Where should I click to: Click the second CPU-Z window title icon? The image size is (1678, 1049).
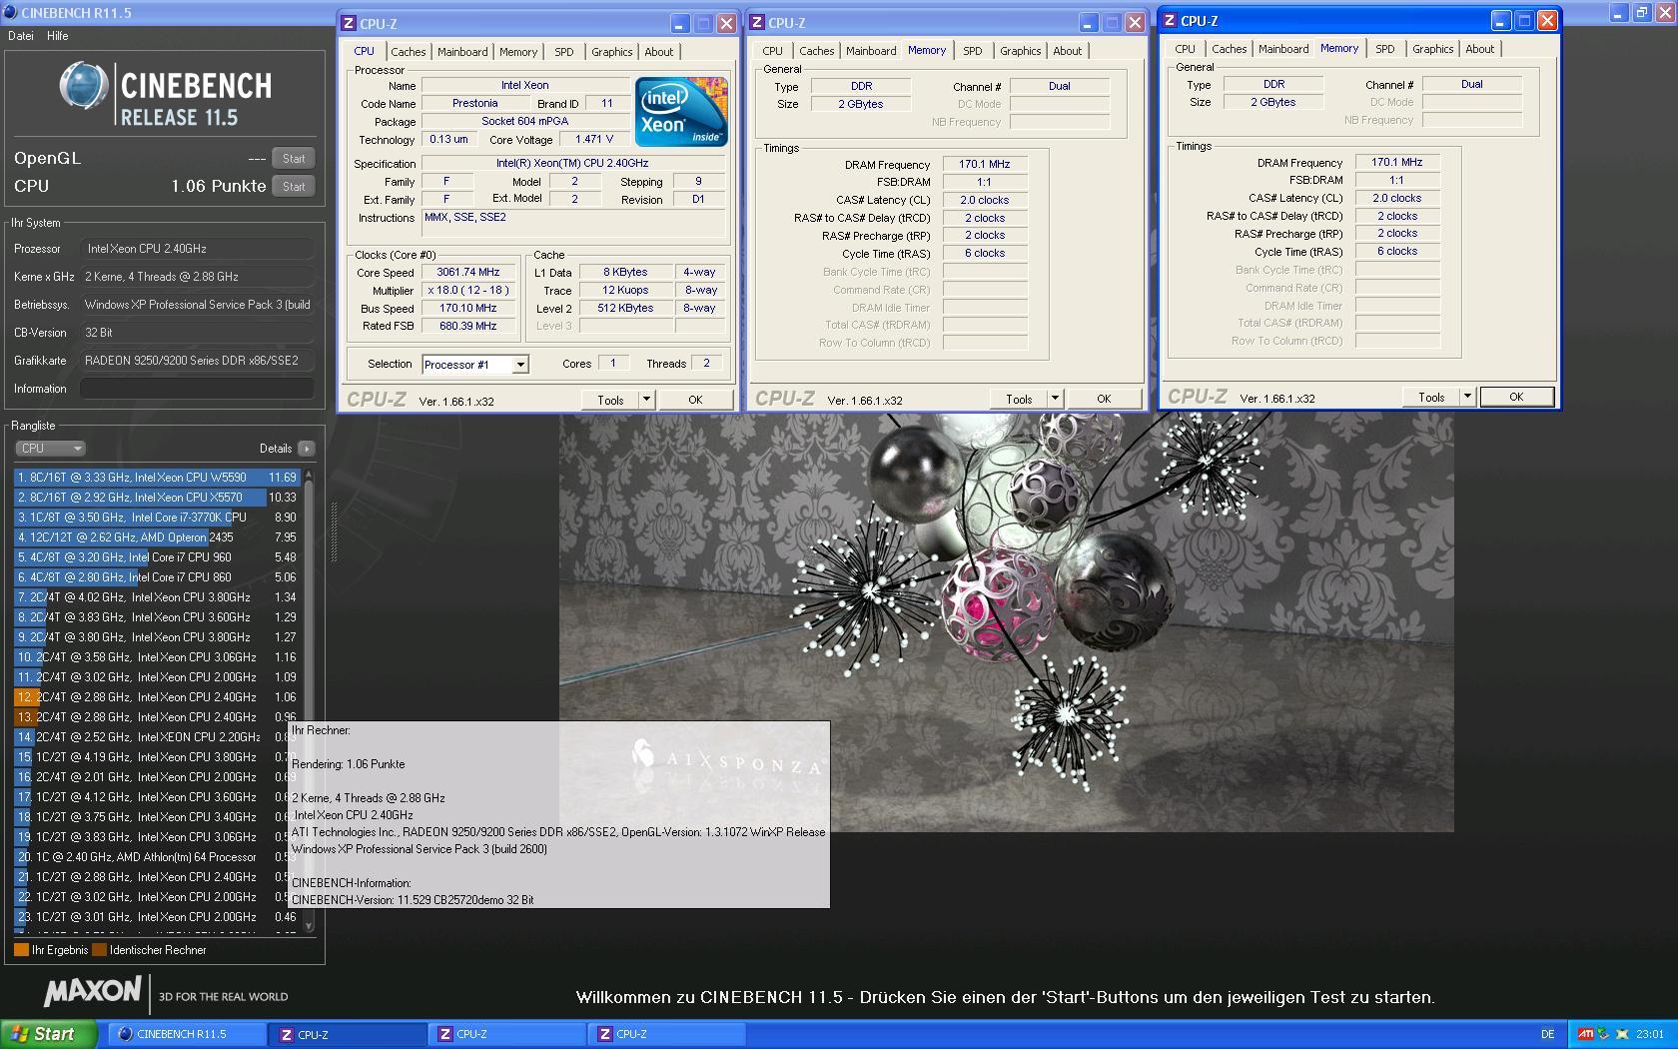(757, 22)
